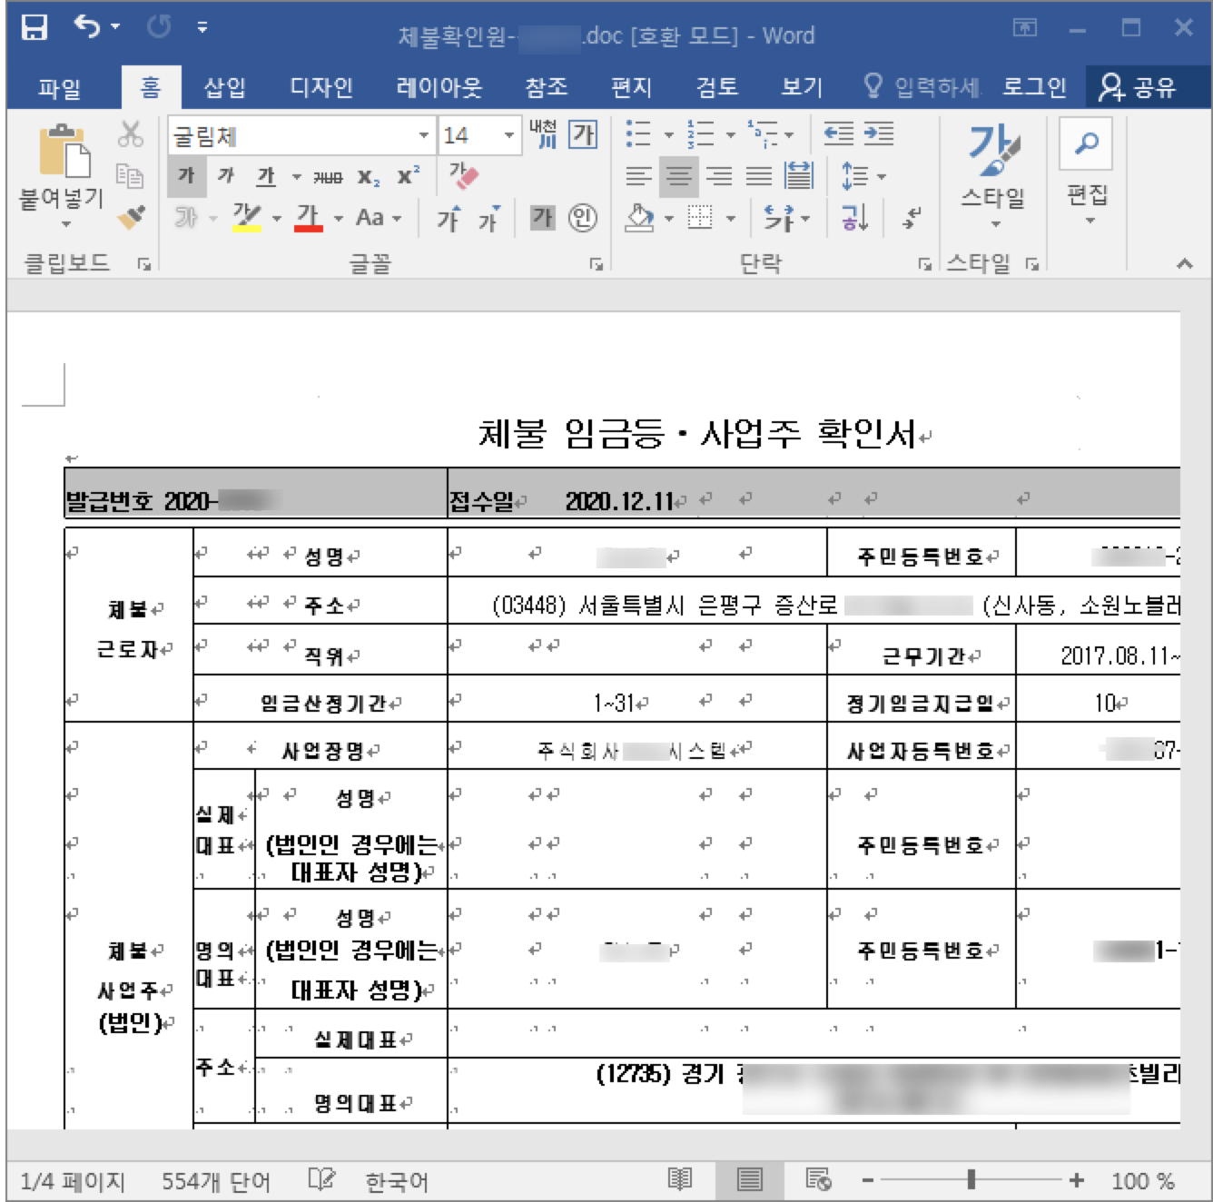Toggle show paragraph marks
The width and height of the screenshot is (1213, 1202).
pos(912,218)
